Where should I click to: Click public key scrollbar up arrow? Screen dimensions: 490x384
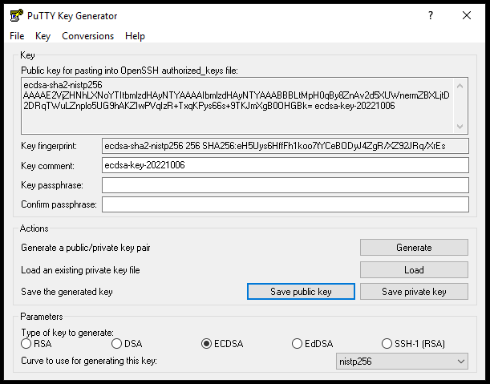pos(460,86)
